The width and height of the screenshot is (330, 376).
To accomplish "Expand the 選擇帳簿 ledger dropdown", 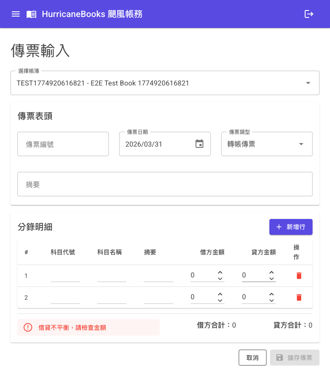I will click(x=308, y=83).
